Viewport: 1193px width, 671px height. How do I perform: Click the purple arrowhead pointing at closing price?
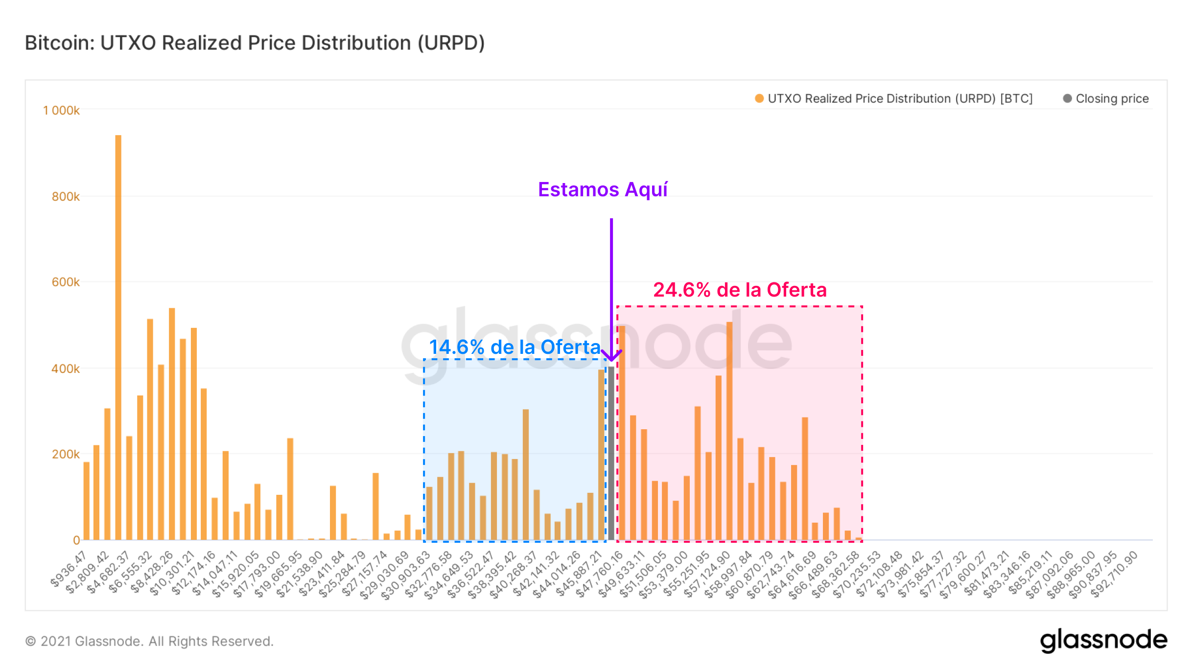[x=611, y=356]
